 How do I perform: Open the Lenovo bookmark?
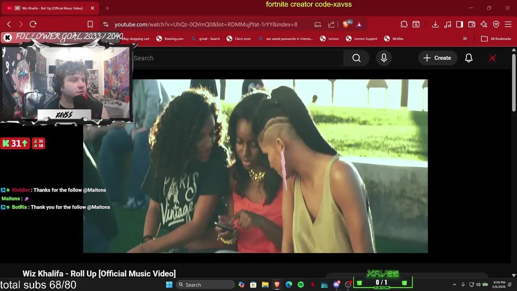tap(330, 39)
